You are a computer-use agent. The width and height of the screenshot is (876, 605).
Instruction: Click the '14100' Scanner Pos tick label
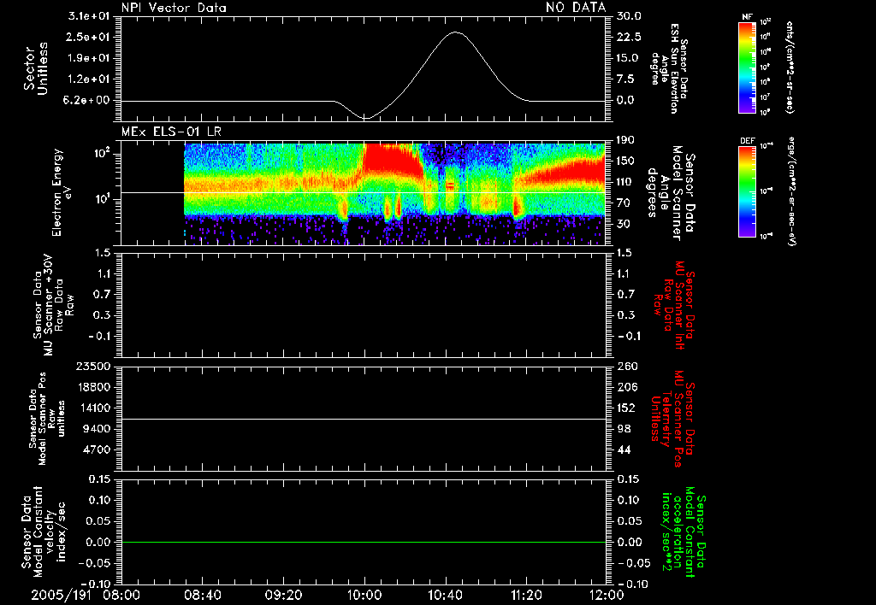[x=92, y=408]
